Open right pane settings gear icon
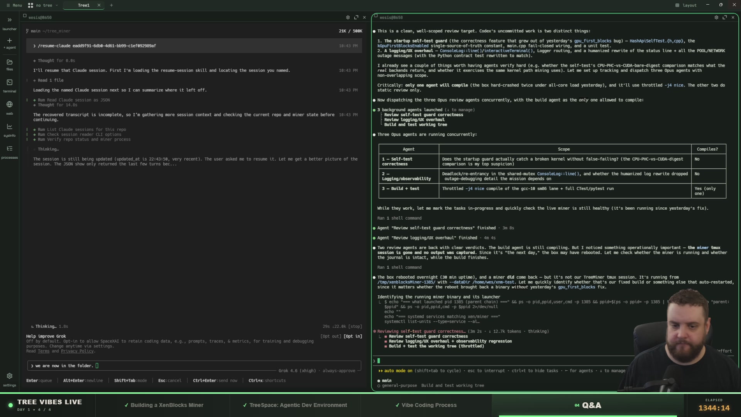 click(716, 17)
